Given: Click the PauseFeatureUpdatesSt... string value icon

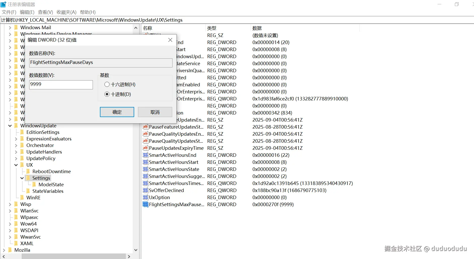Looking at the screenshot, I should [145, 127].
